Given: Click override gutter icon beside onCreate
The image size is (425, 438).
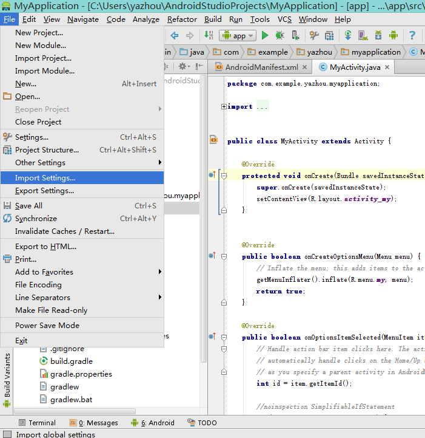Looking at the screenshot, I should (212, 175).
